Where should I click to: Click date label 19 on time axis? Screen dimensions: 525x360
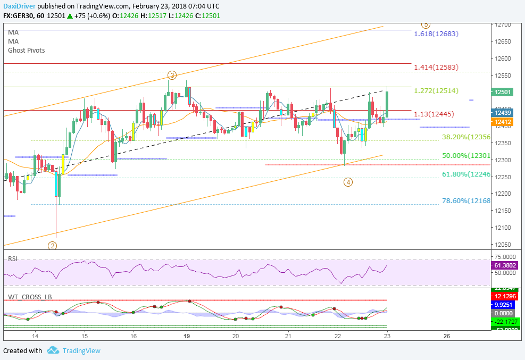coord(187,336)
